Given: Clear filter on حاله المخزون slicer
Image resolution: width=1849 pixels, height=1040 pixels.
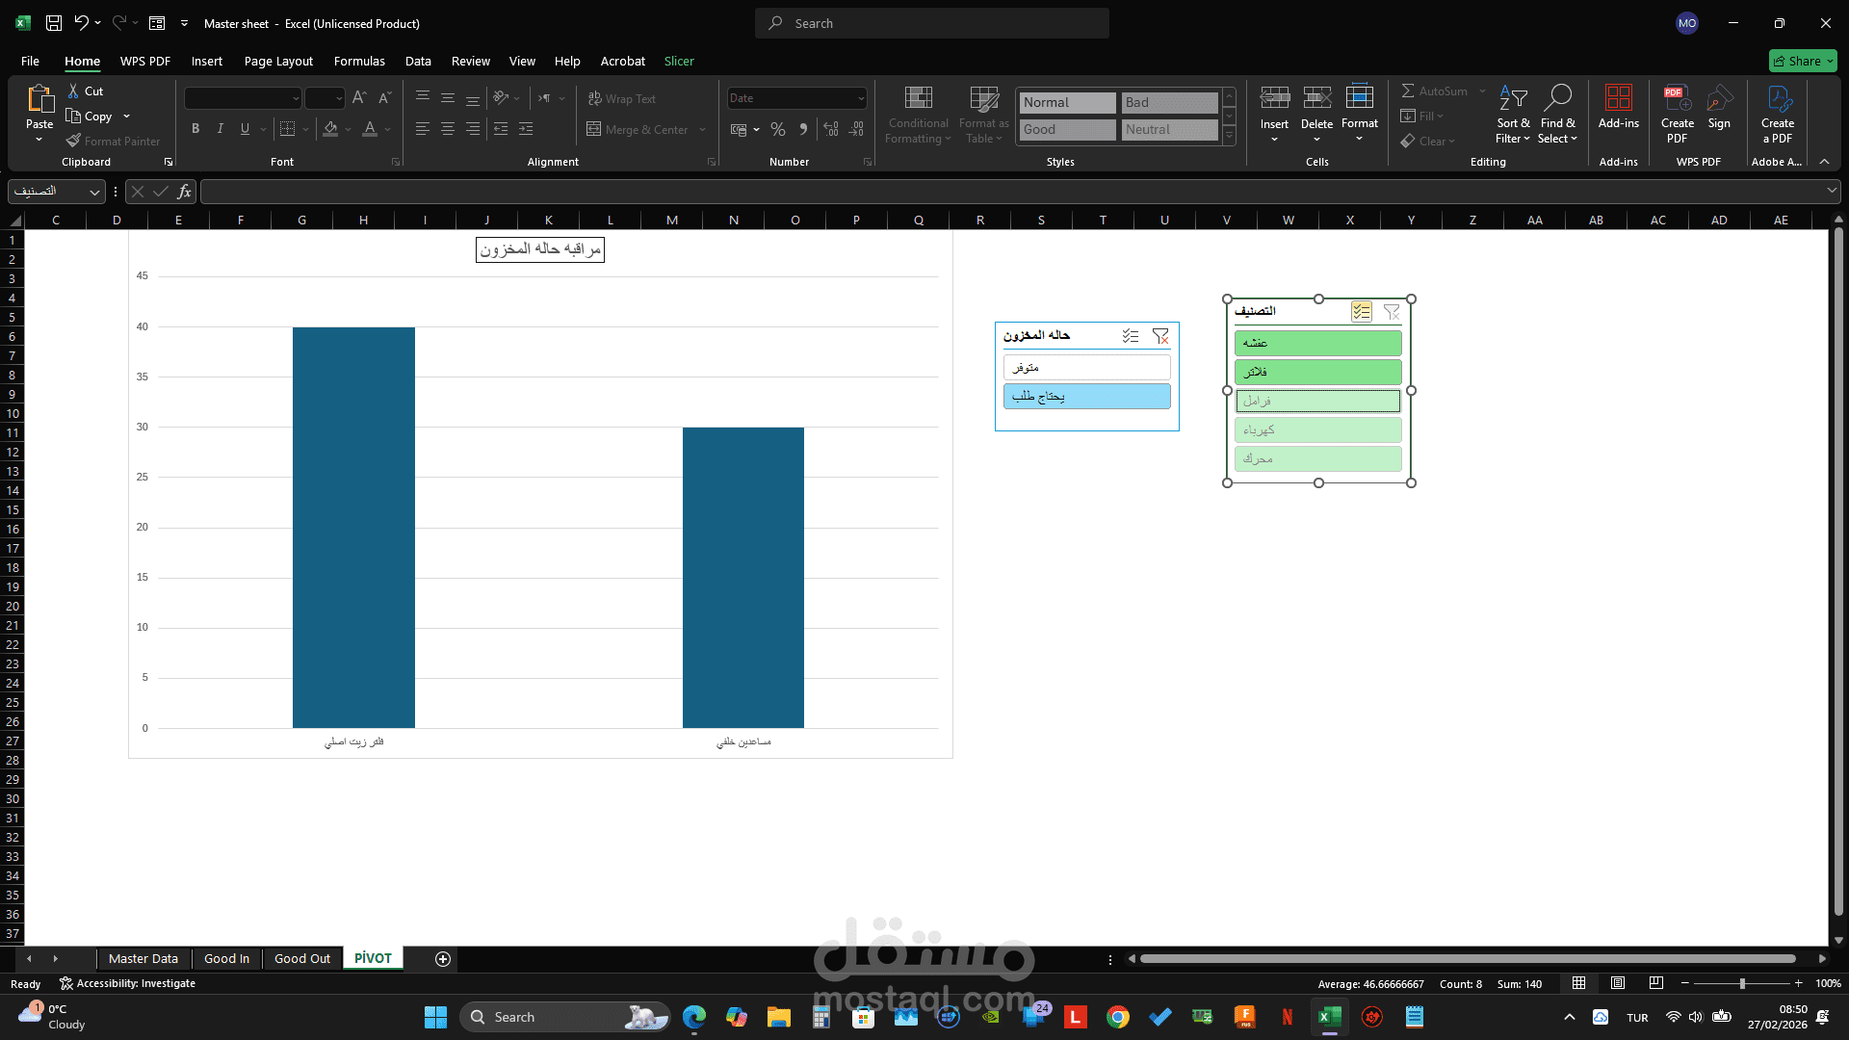Looking at the screenshot, I should (x=1160, y=336).
